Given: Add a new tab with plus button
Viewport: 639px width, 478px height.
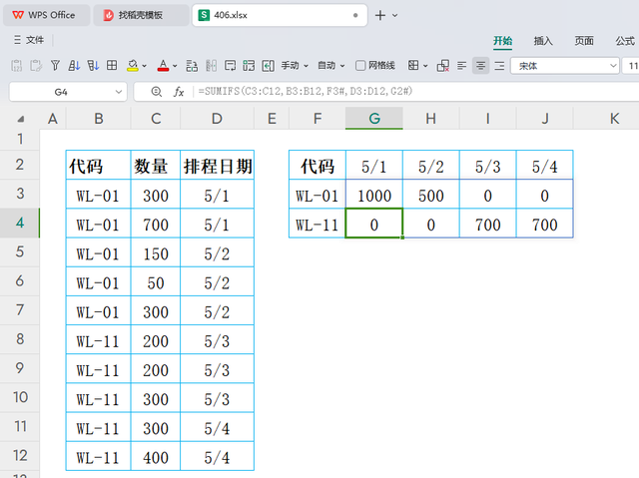Looking at the screenshot, I should (379, 16).
